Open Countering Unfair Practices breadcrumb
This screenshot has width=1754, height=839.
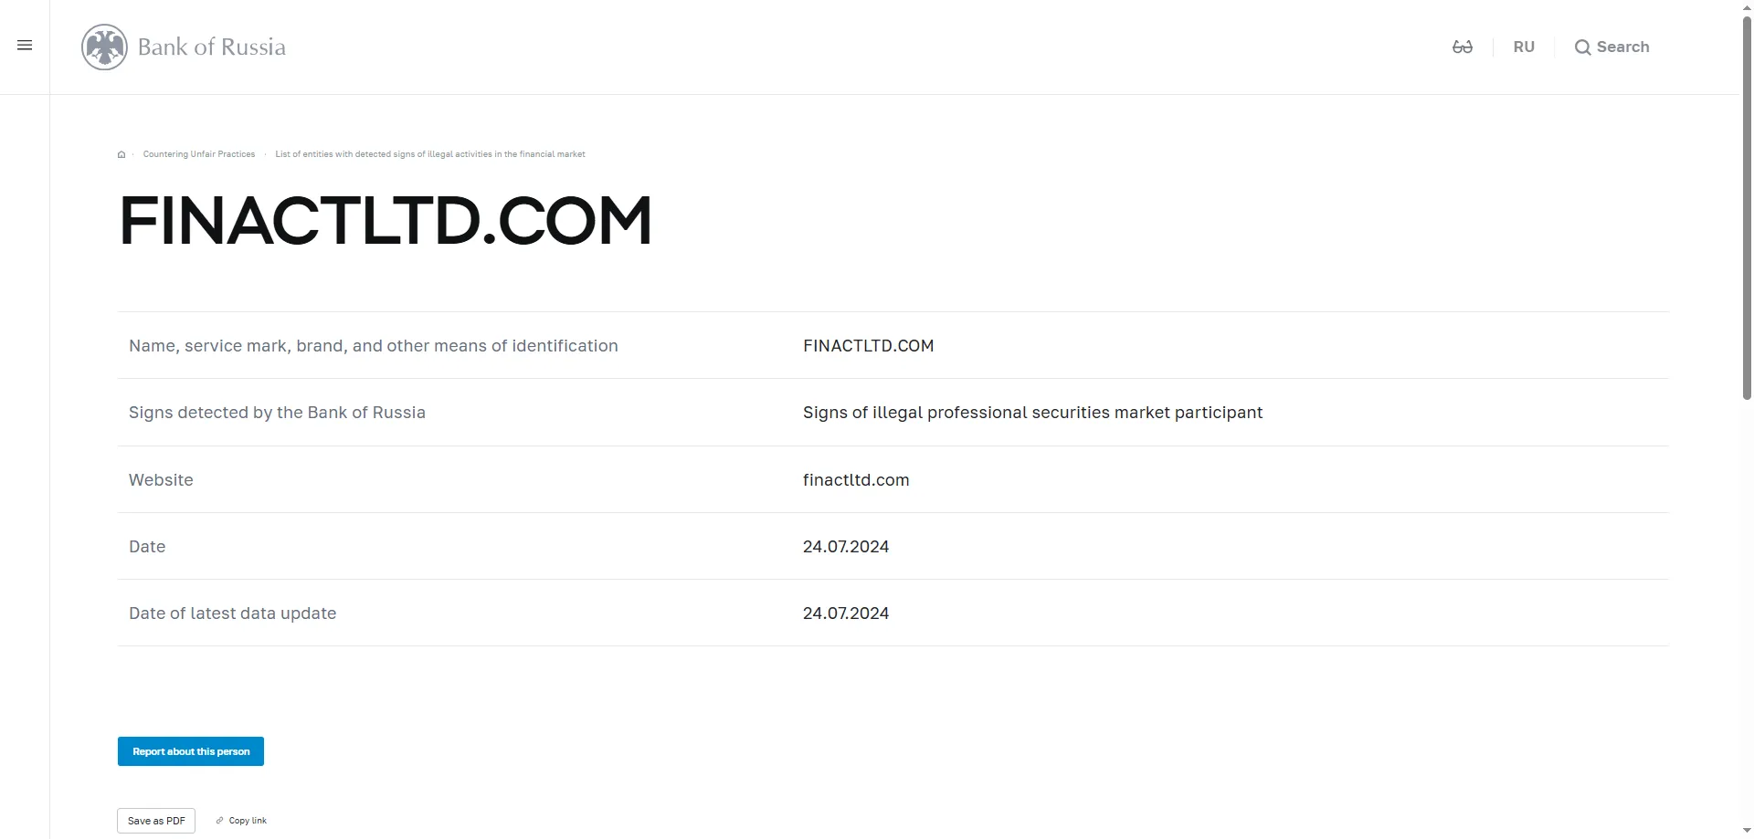pos(199,154)
